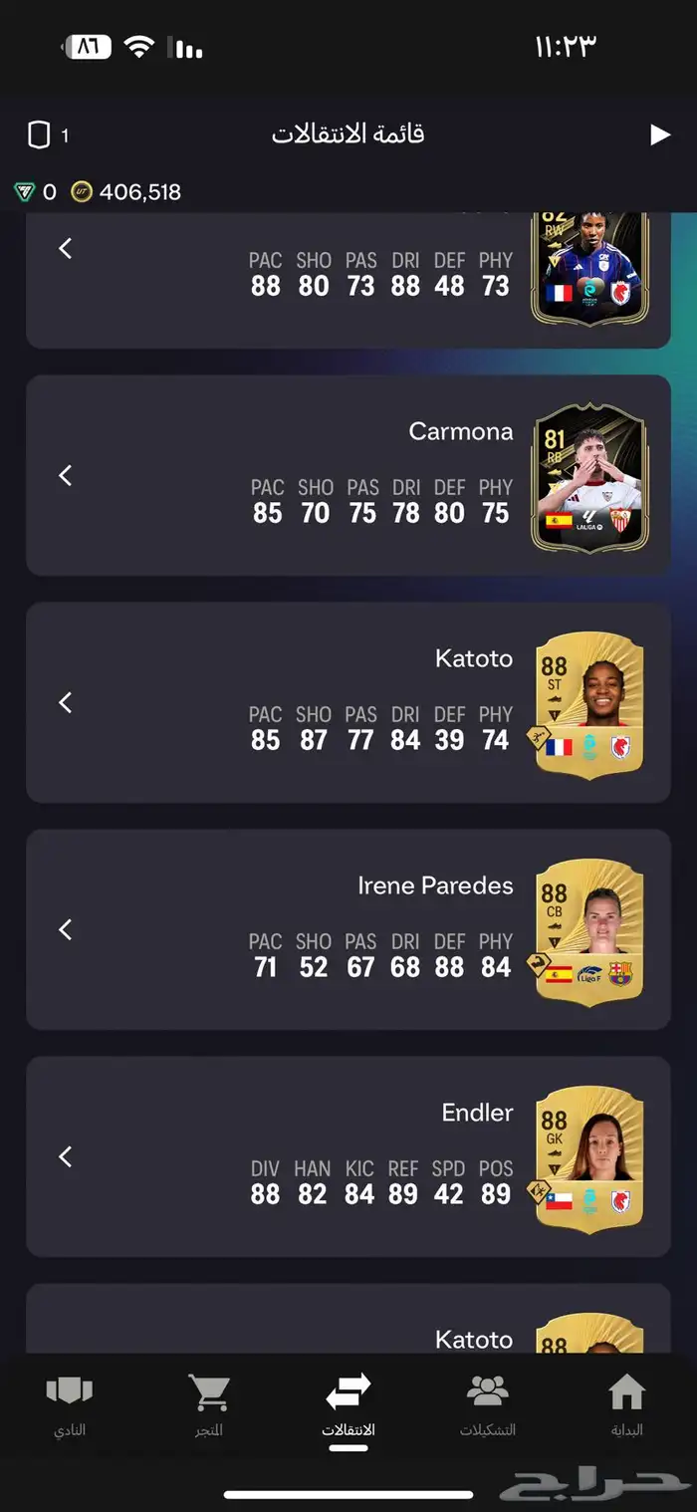Select the Carmona 81 RB card thumbnail
Screen dimensions: 697x1512
coord(589,476)
